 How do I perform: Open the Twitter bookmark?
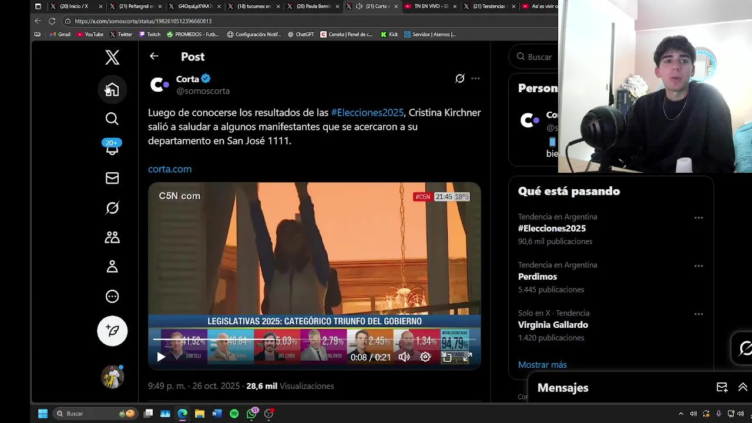coord(121,35)
